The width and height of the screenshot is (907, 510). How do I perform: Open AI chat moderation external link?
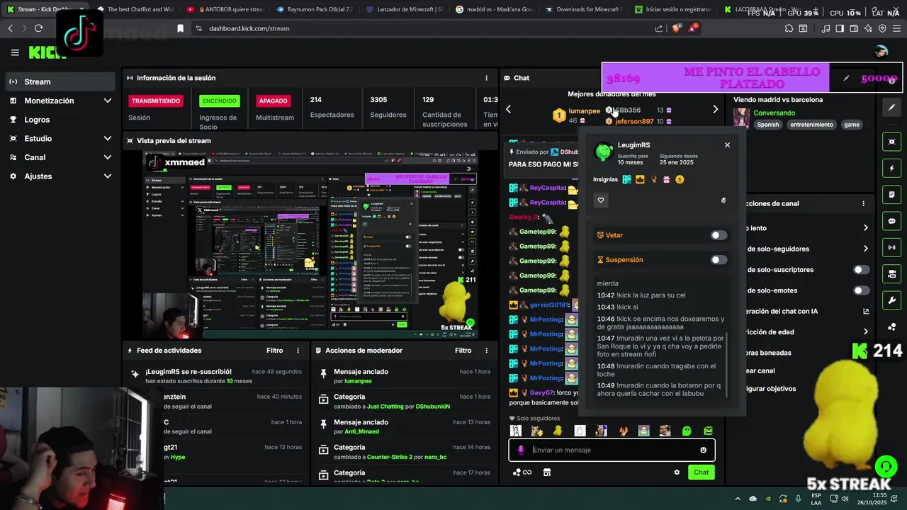point(865,311)
